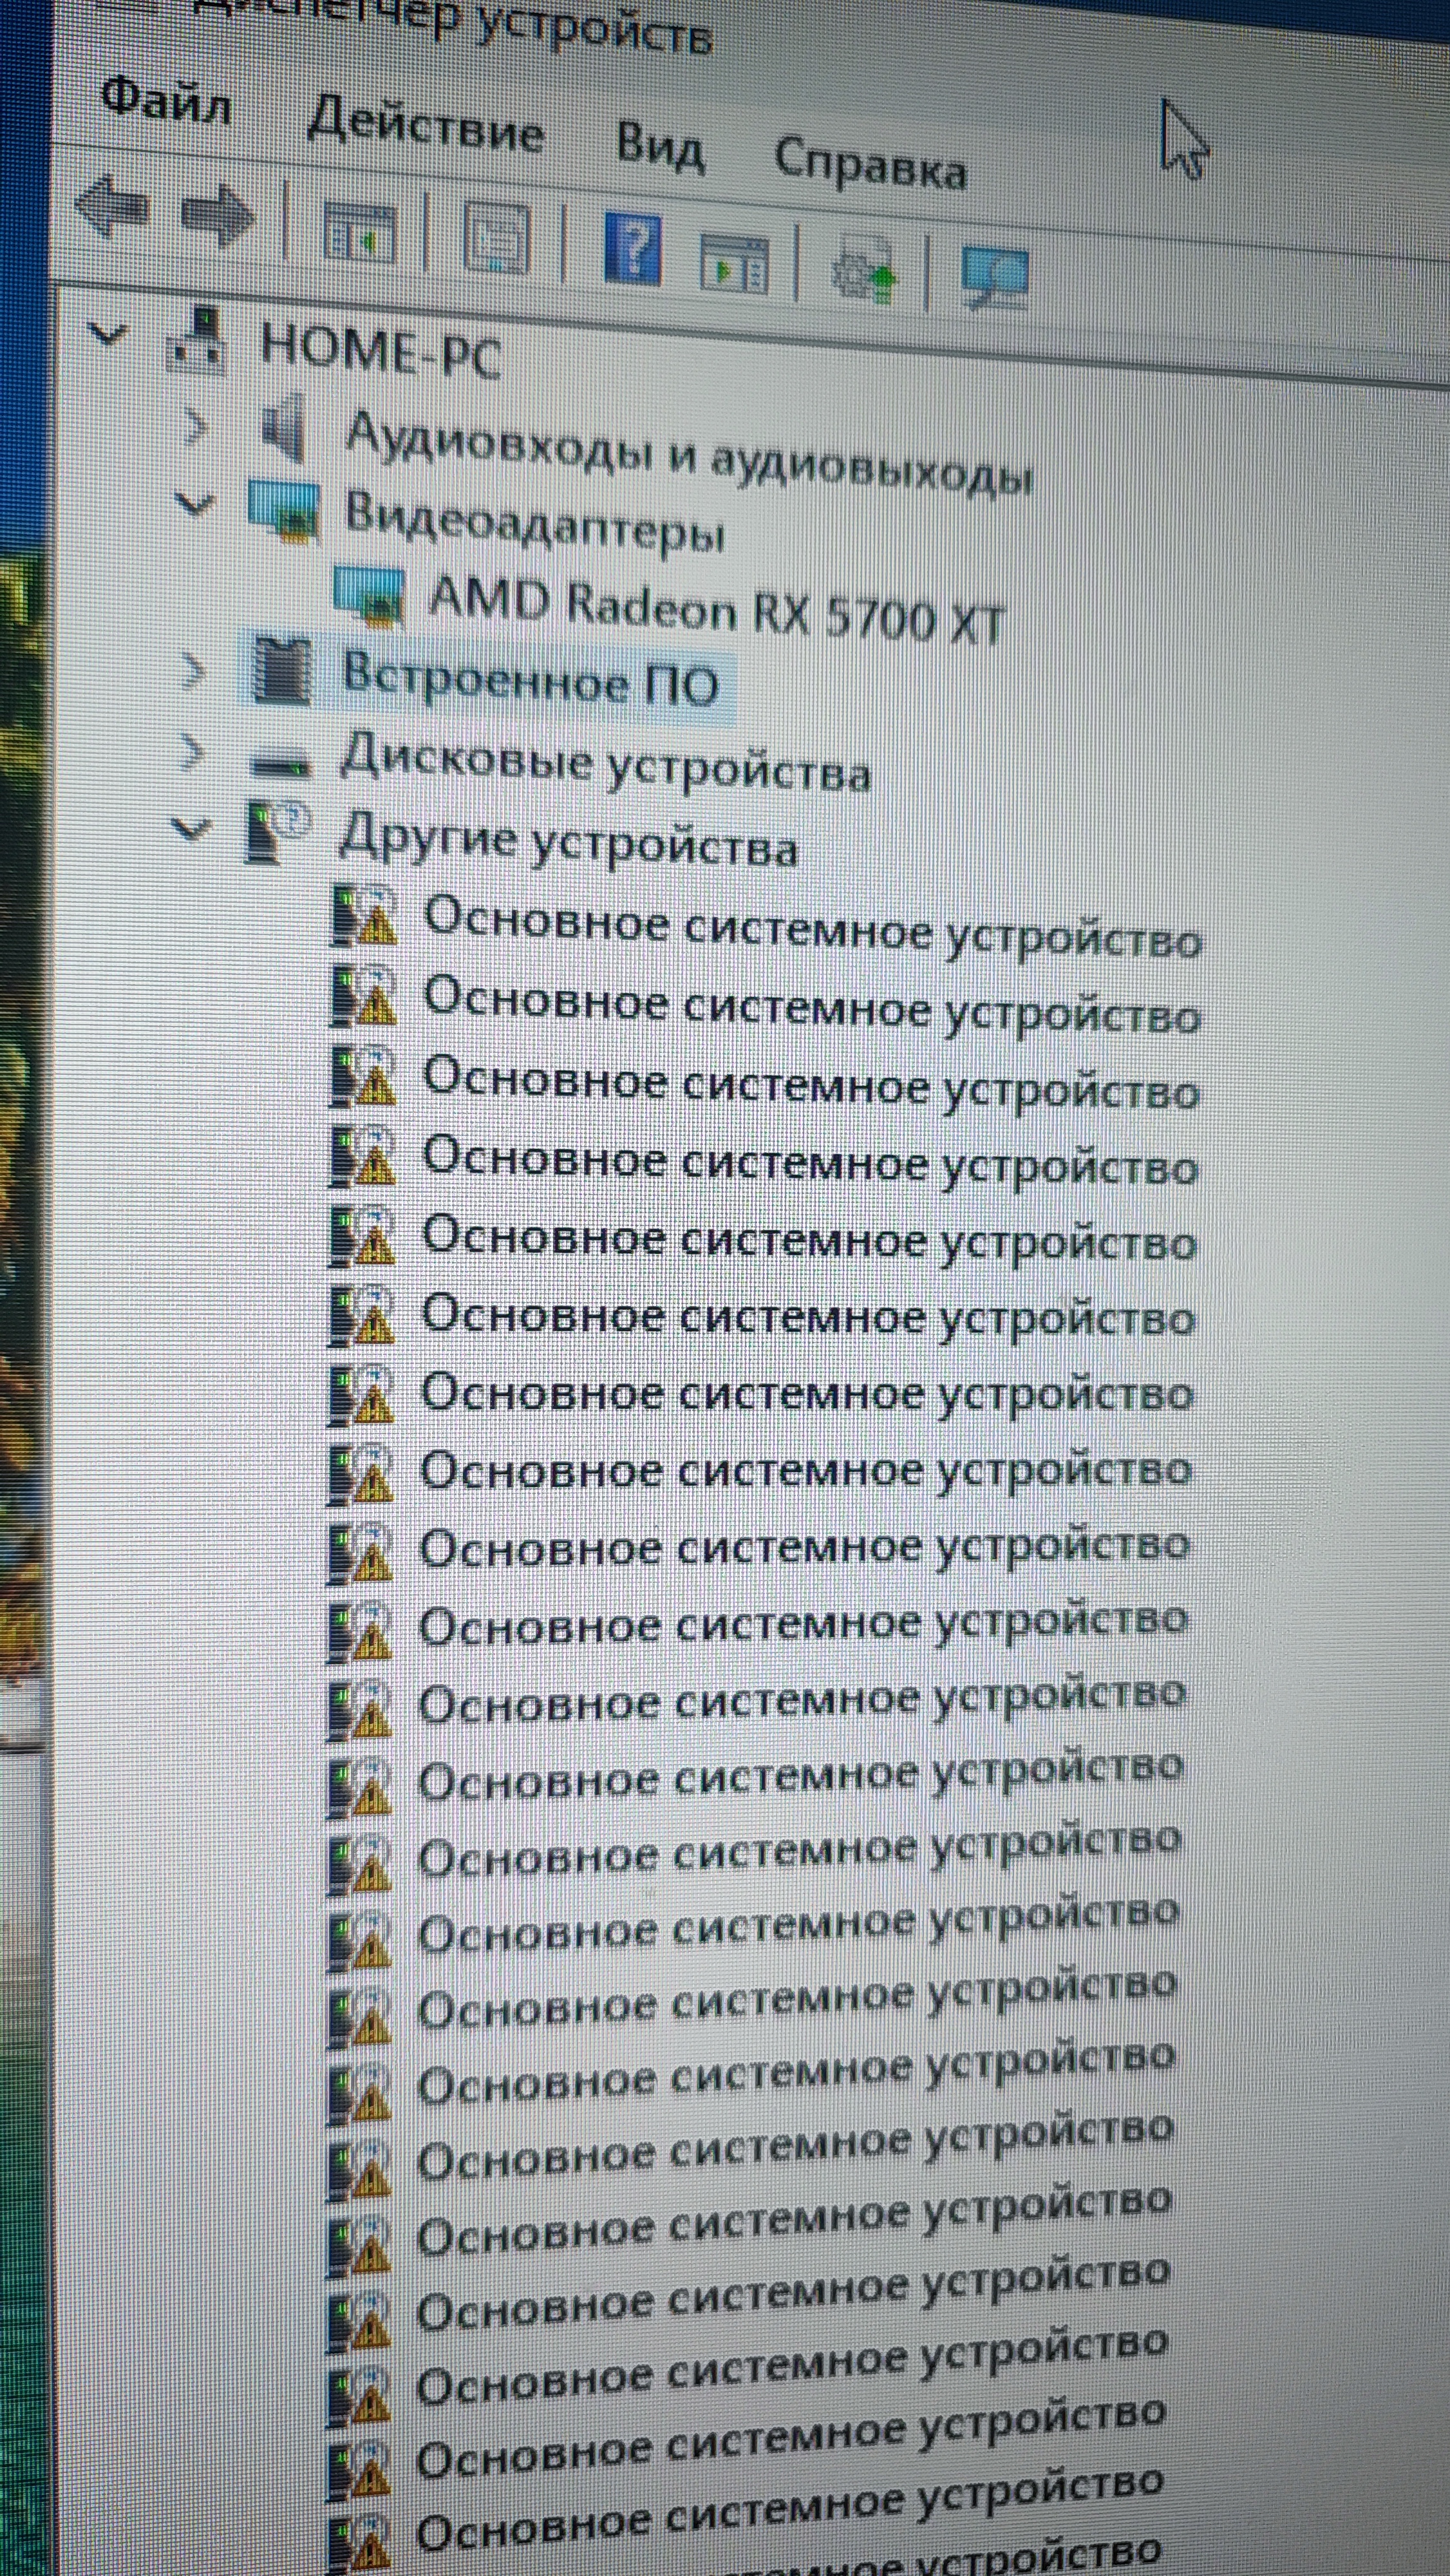Open the Файл menu
The height and width of the screenshot is (2576, 1450).
pos(166,100)
